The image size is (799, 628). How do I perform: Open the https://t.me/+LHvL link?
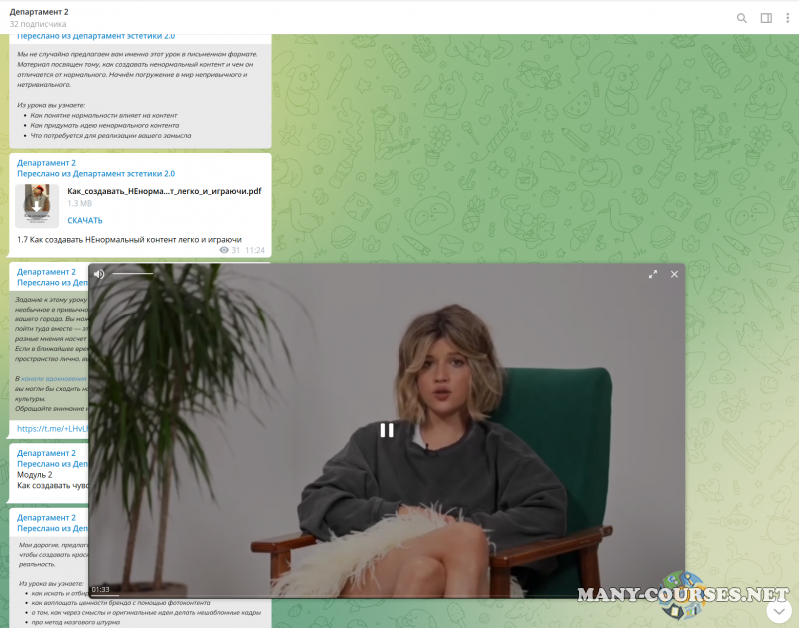52,429
